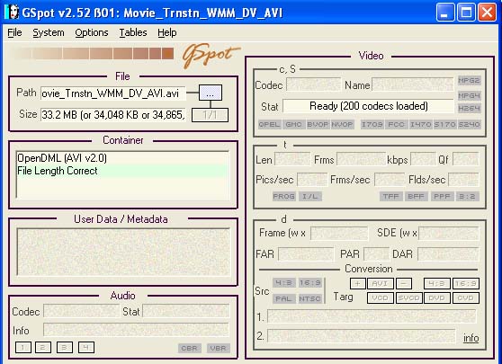This screenshot has width=502, height=364.
Task: Click the Src 16:9 aspect button
Action: (309, 283)
